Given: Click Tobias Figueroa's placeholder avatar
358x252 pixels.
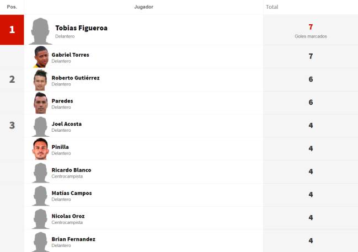Looking at the screenshot, I should pos(40,31).
